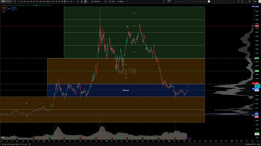This screenshot has height=146, width=261.
Task: Select the 1m timeframe
Action: click(x=28, y=1)
